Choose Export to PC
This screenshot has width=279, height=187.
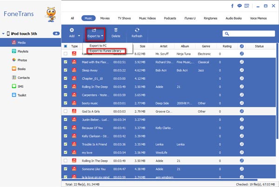point(98,45)
